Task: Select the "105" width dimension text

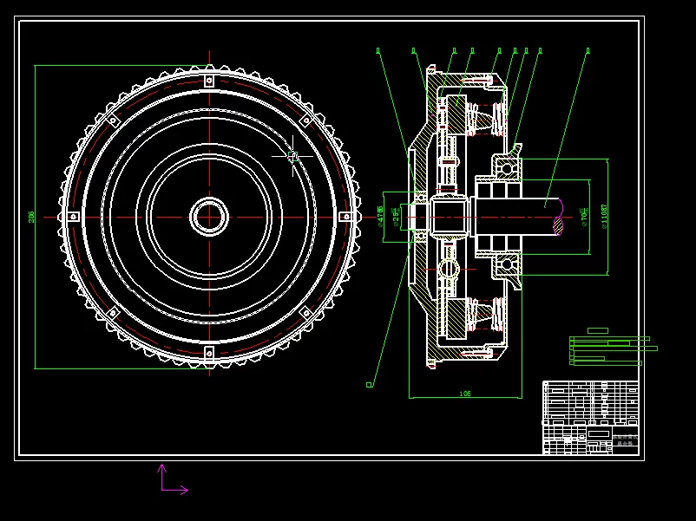Action: click(x=465, y=394)
